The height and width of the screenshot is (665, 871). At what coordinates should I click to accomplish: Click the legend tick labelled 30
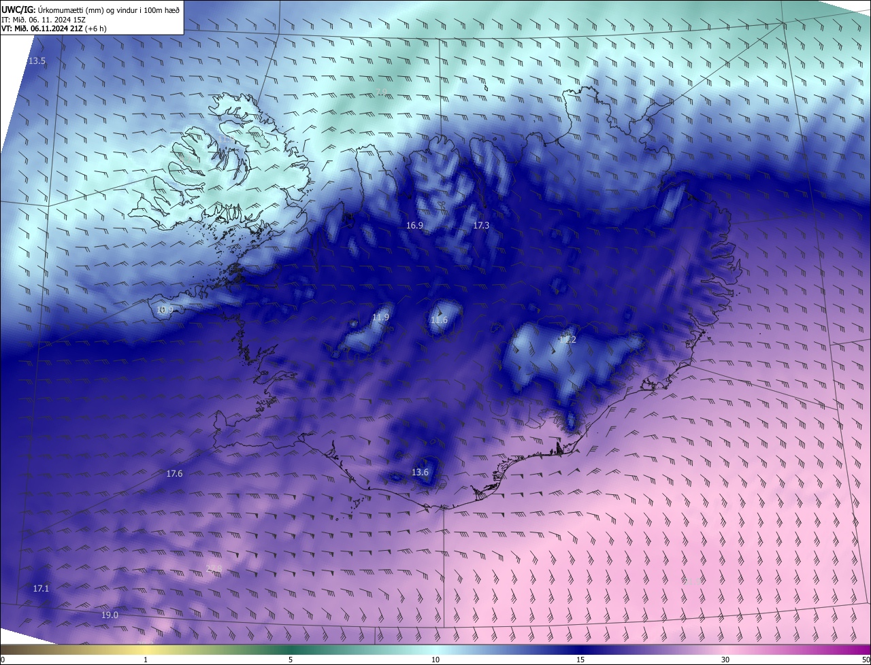[x=725, y=660]
